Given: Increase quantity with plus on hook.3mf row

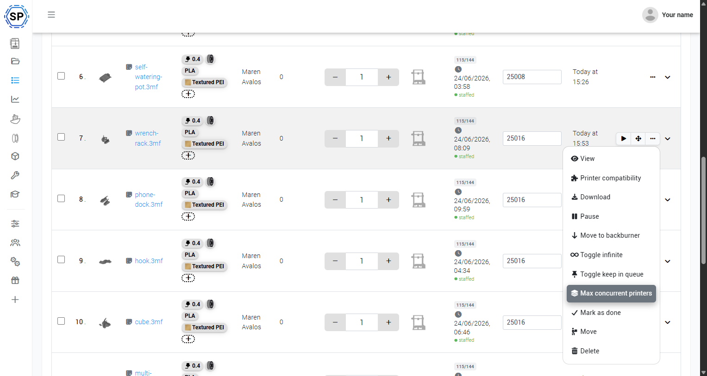Looking at the screenshot, I should coord(388,261).
